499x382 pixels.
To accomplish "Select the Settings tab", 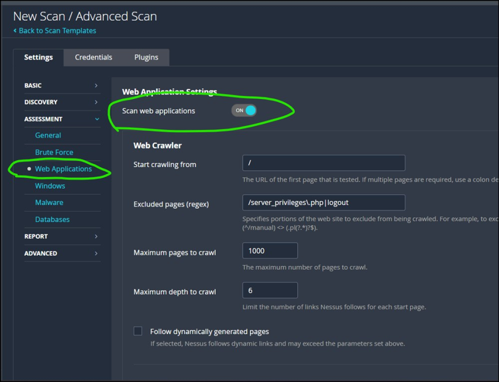I will [38, 57].
